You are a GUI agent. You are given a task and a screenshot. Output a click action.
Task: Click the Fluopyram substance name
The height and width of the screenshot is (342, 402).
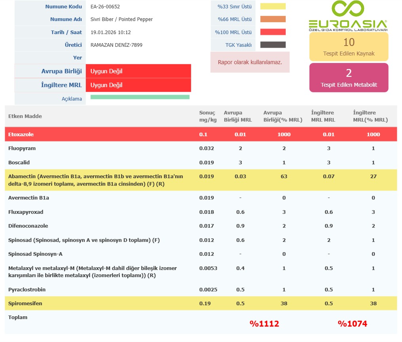(22, 148)
